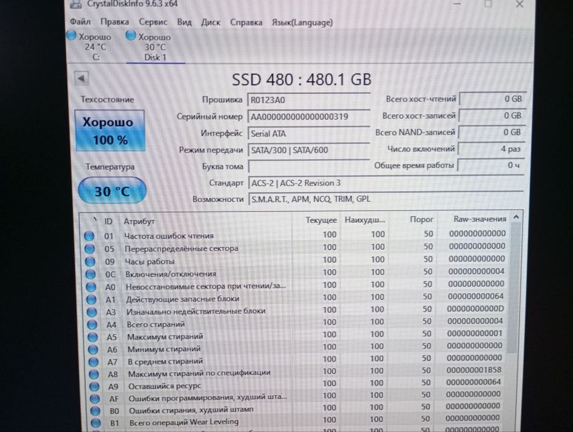Click the Возможности features field
This screenshot has height=432, width=573.
tap(385, 199)
